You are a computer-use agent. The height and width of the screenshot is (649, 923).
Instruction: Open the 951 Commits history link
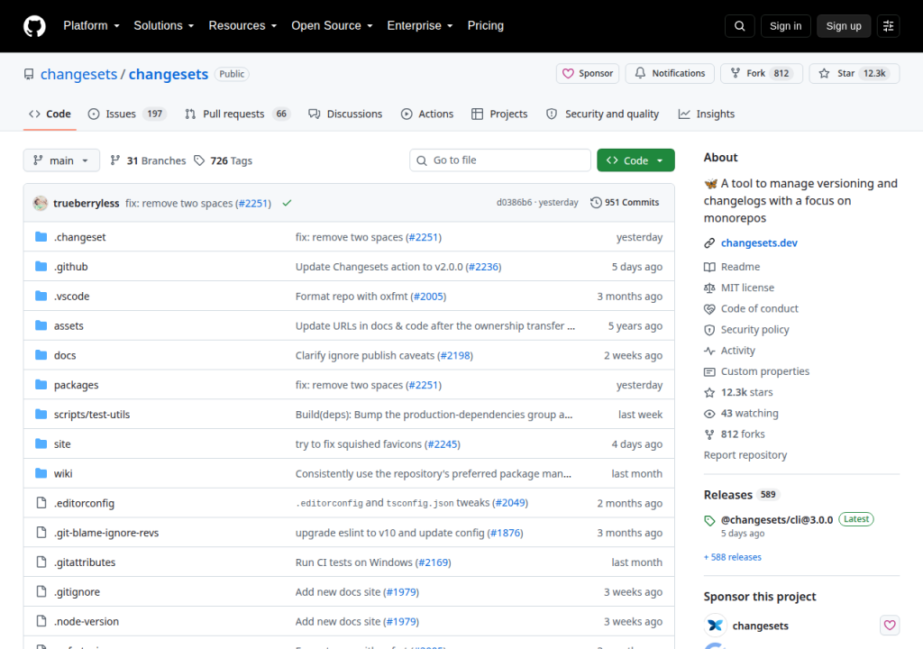click(x=625, y=203)
